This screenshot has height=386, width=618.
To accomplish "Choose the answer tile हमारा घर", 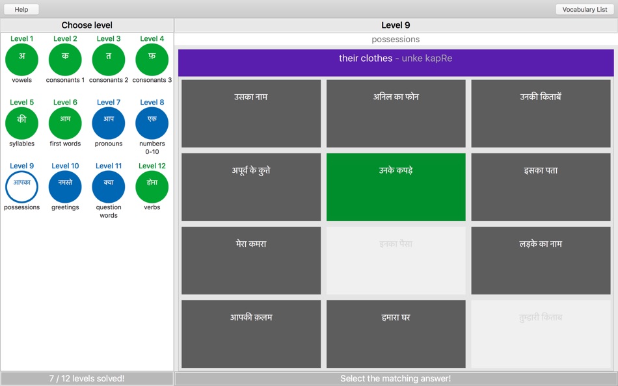I will pyautogui.click(x=396, y=334).
